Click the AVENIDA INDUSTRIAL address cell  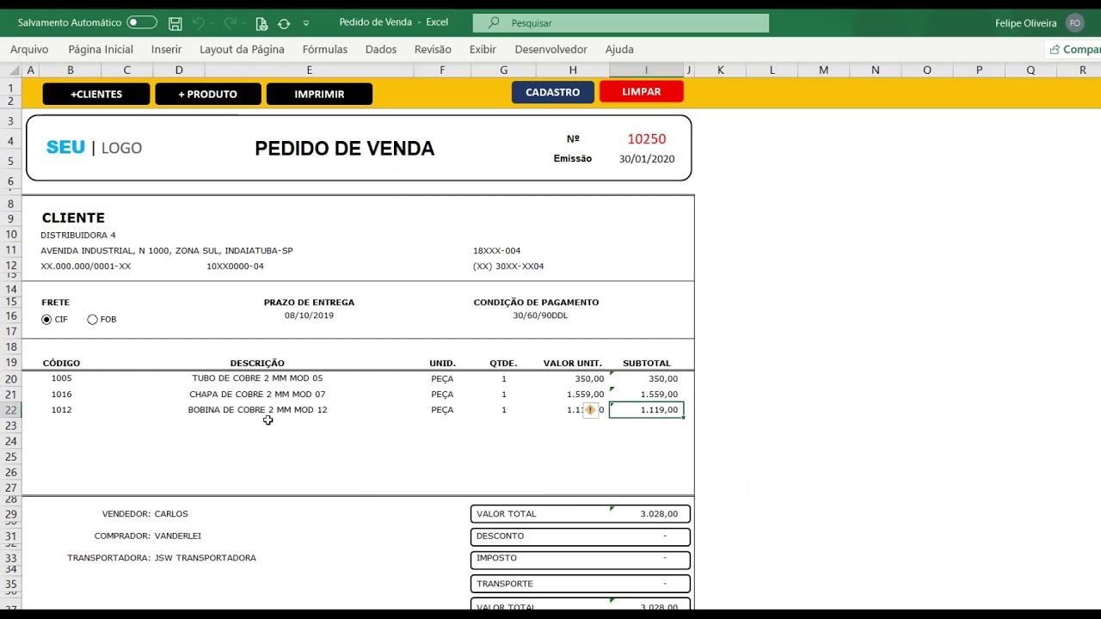(x=166, y=251)
